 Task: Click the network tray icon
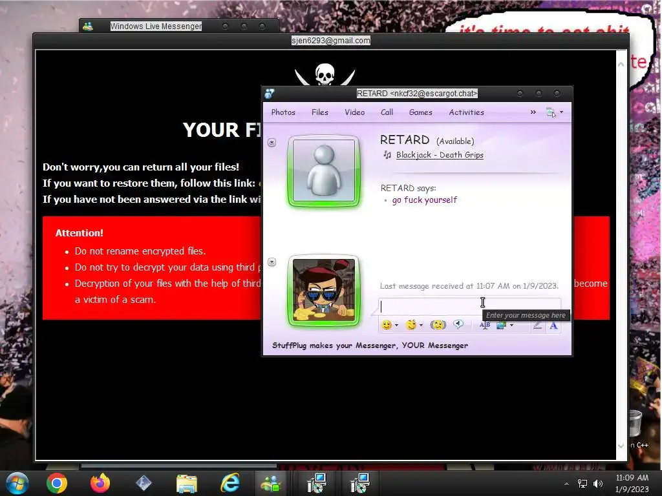tap(582, 483)
